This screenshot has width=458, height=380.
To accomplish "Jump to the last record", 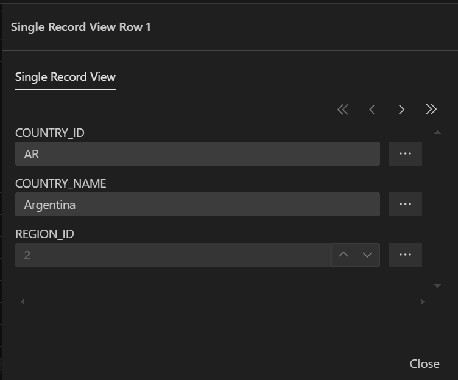I will tap(431, 110).
